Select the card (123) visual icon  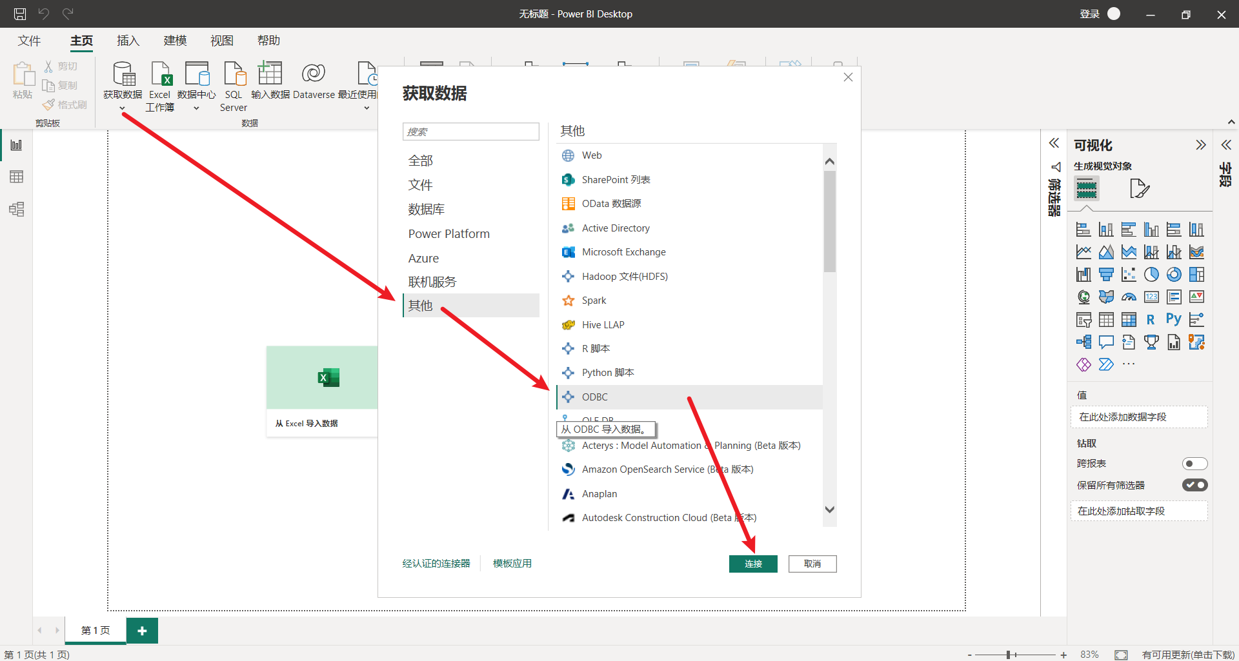click(1151, 297)
